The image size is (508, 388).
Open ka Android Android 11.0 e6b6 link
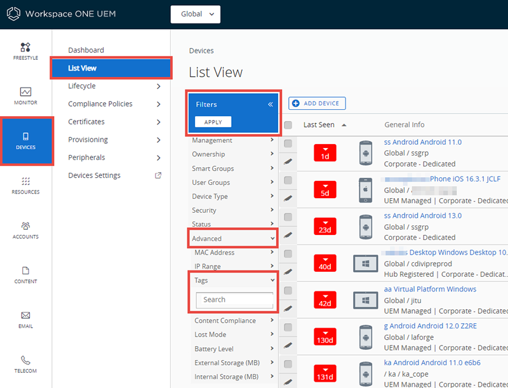point(432,363)
